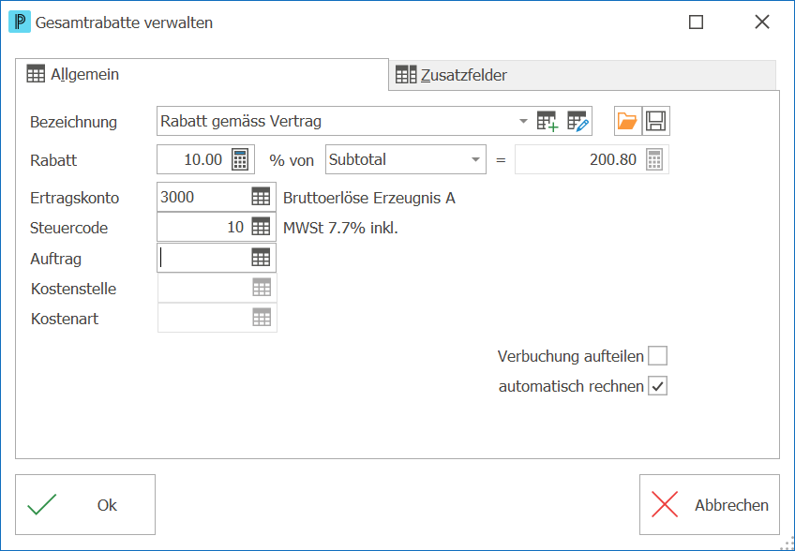Click Kostenart lookup table icon
Image resolution: width=795 pixels, height=551 pixels.
pyautogui.click(x=262, y=318)
